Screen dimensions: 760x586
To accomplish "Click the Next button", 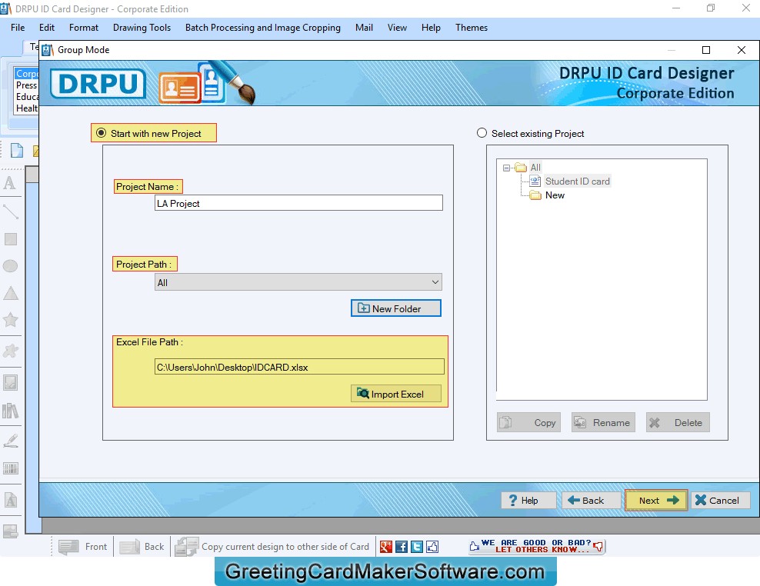I will pyautogui.click(x=656, y=500).
